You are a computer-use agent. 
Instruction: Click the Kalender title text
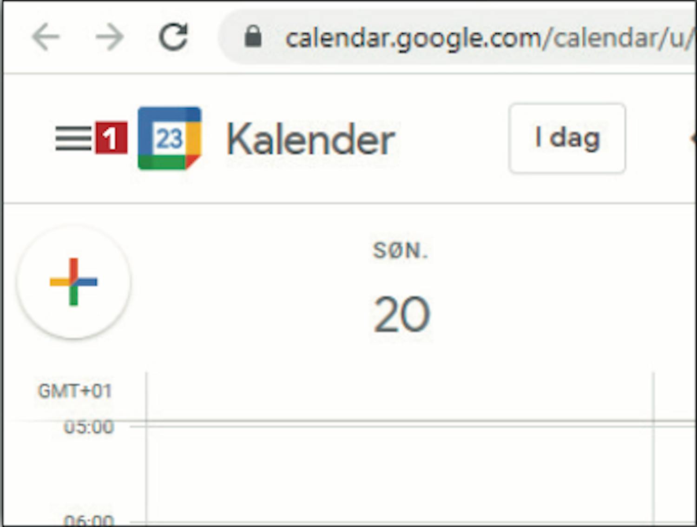310,139
